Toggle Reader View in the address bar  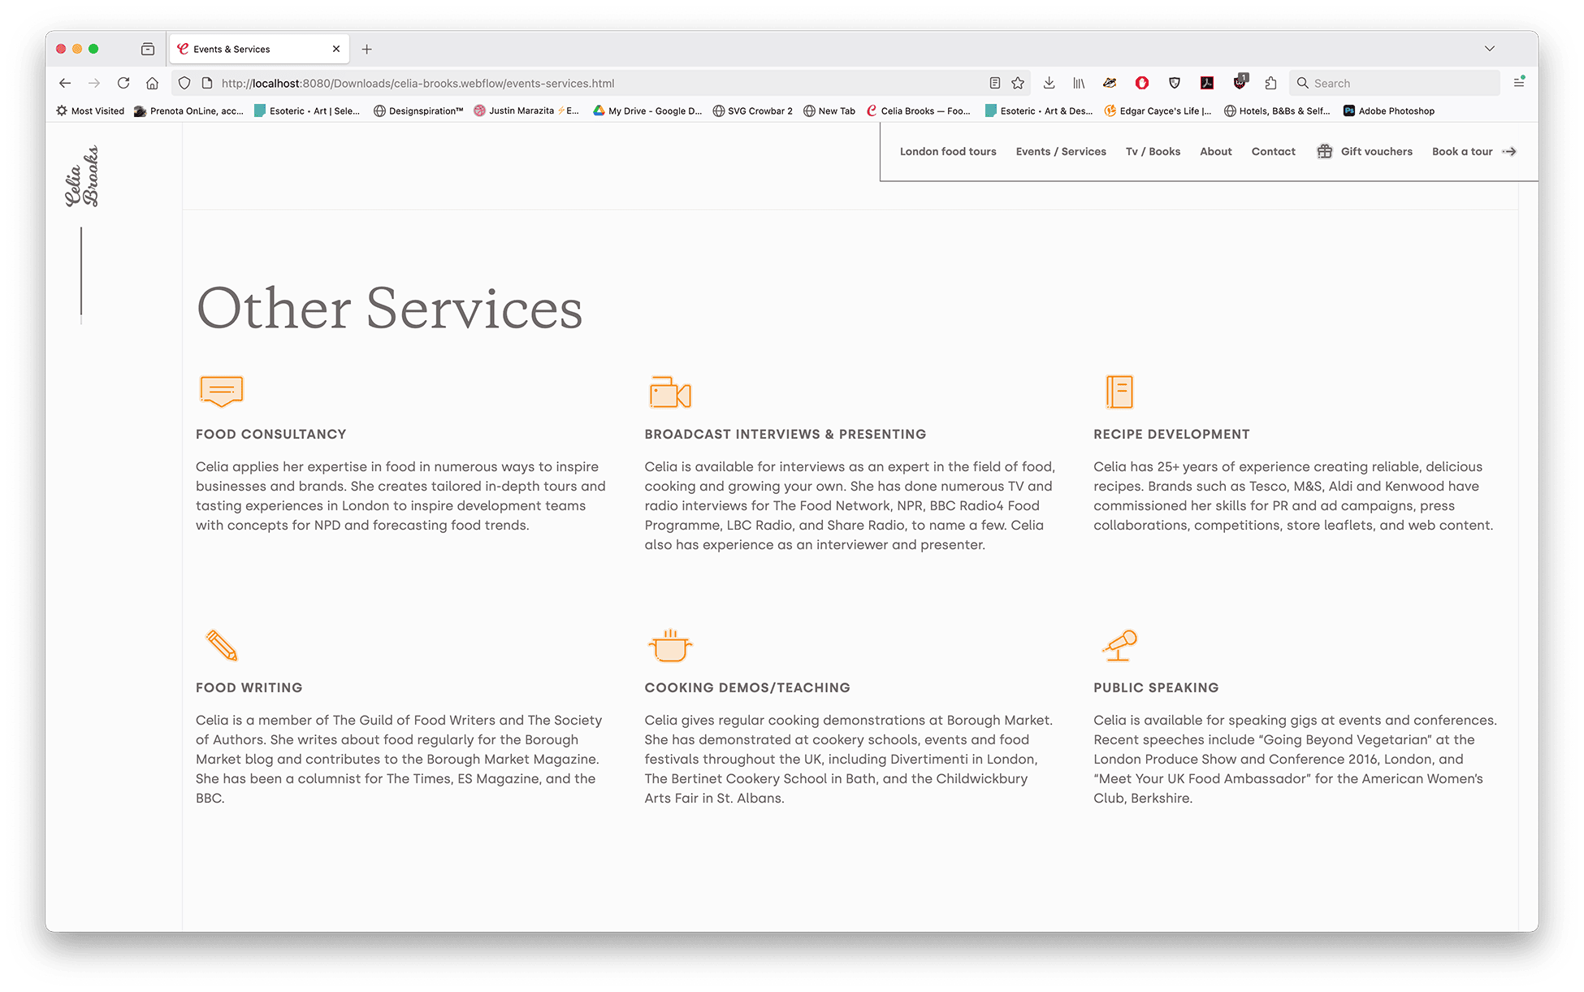coord(994,83)
